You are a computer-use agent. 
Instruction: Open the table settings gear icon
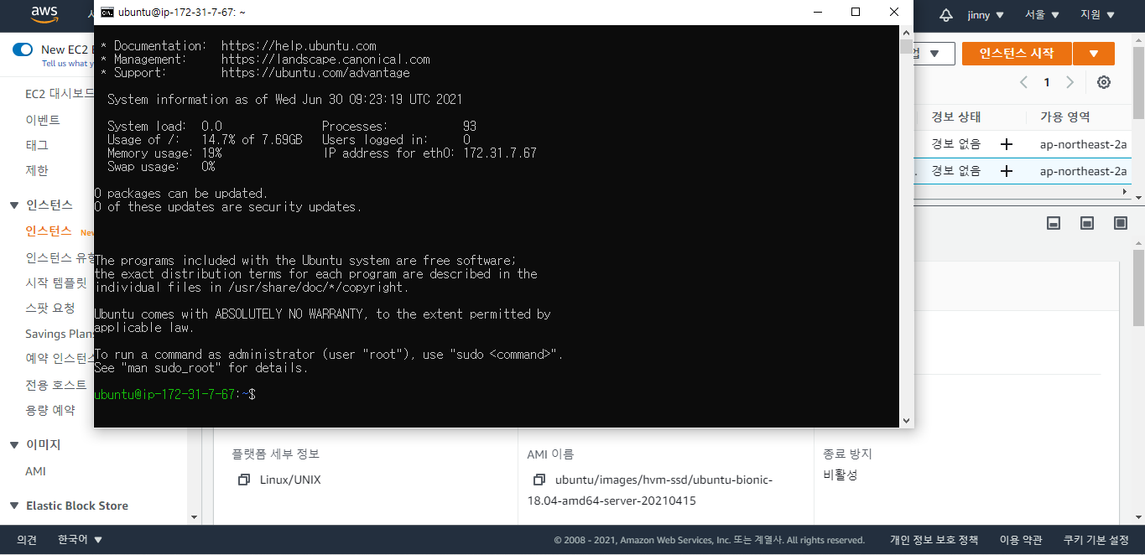(x=1104, y=82)
